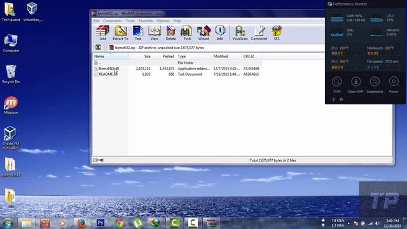407x229 pixels.
Task: Sort files by Name column header
Action: tap(111, 56)
